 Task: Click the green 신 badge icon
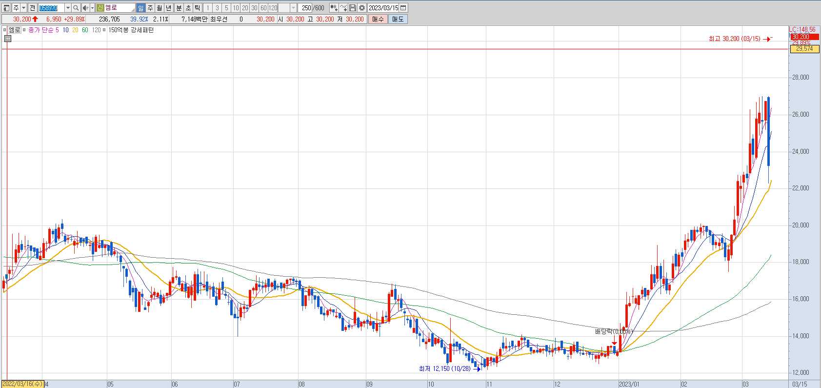pos(100,8)
